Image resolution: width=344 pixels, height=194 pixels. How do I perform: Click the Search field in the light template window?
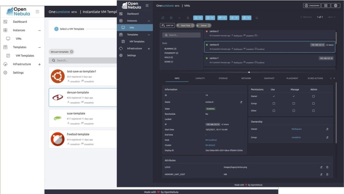(83, 60)
